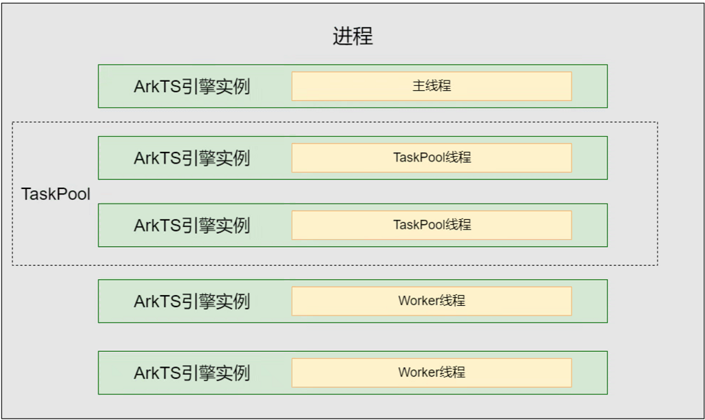Click ArkTS引擎实例 label beside 主线程
This screenshot has width=705, height=420.
[191, 87]
